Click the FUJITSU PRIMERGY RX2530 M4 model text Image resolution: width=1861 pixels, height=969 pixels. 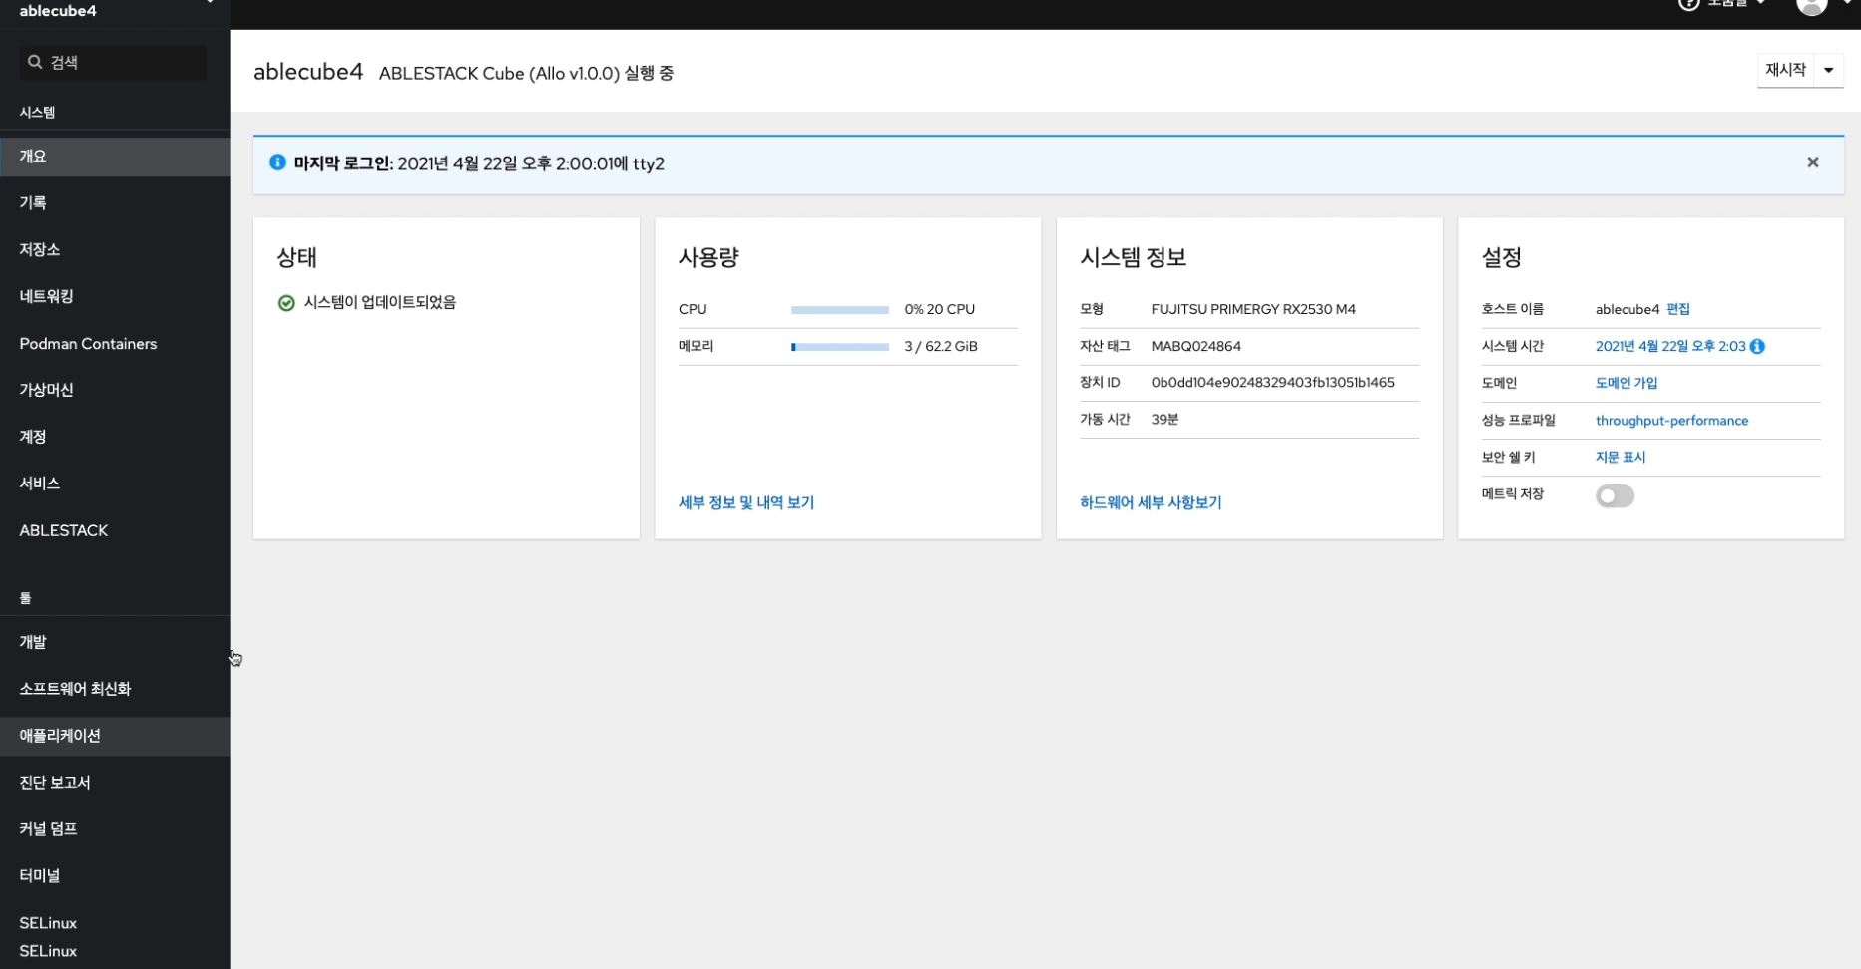tap(1253, 309)
